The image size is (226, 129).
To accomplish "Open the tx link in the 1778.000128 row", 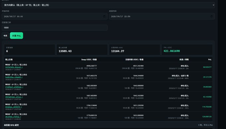I will (13, 117).
